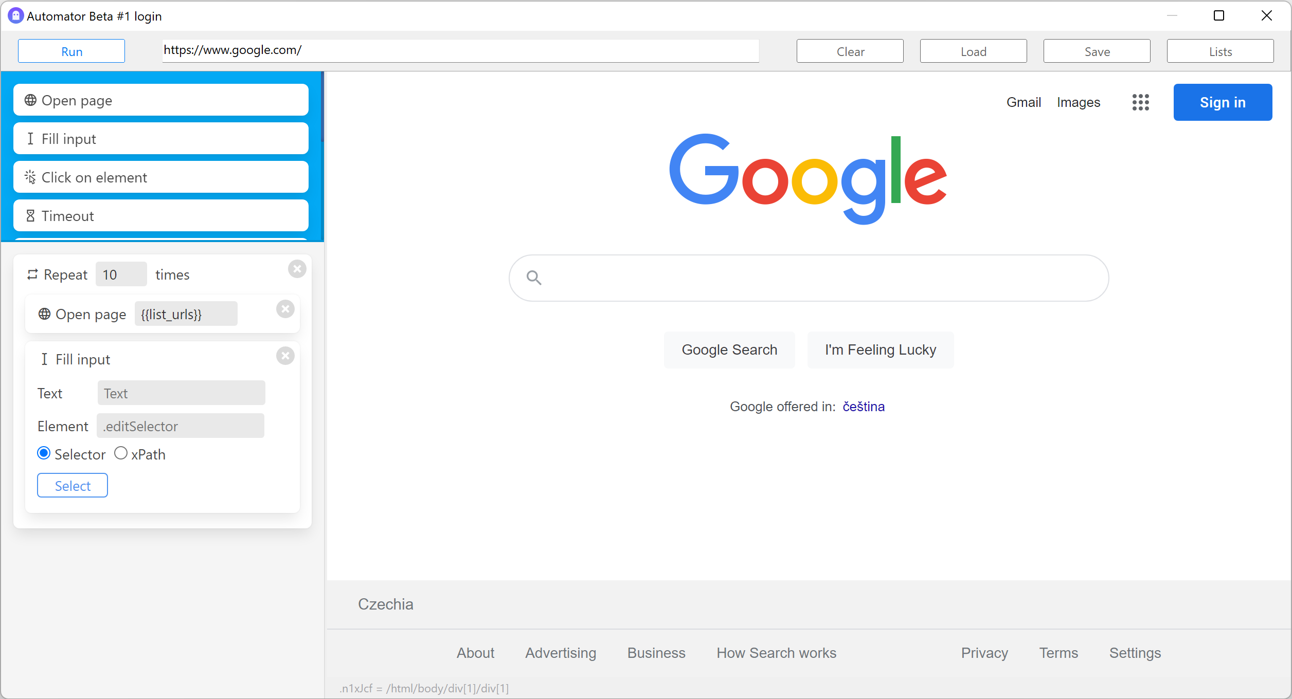Click the palette panel scrollbar
Image resolution: width=1292 pixels, height=699 pixels.
click(322, 107)
